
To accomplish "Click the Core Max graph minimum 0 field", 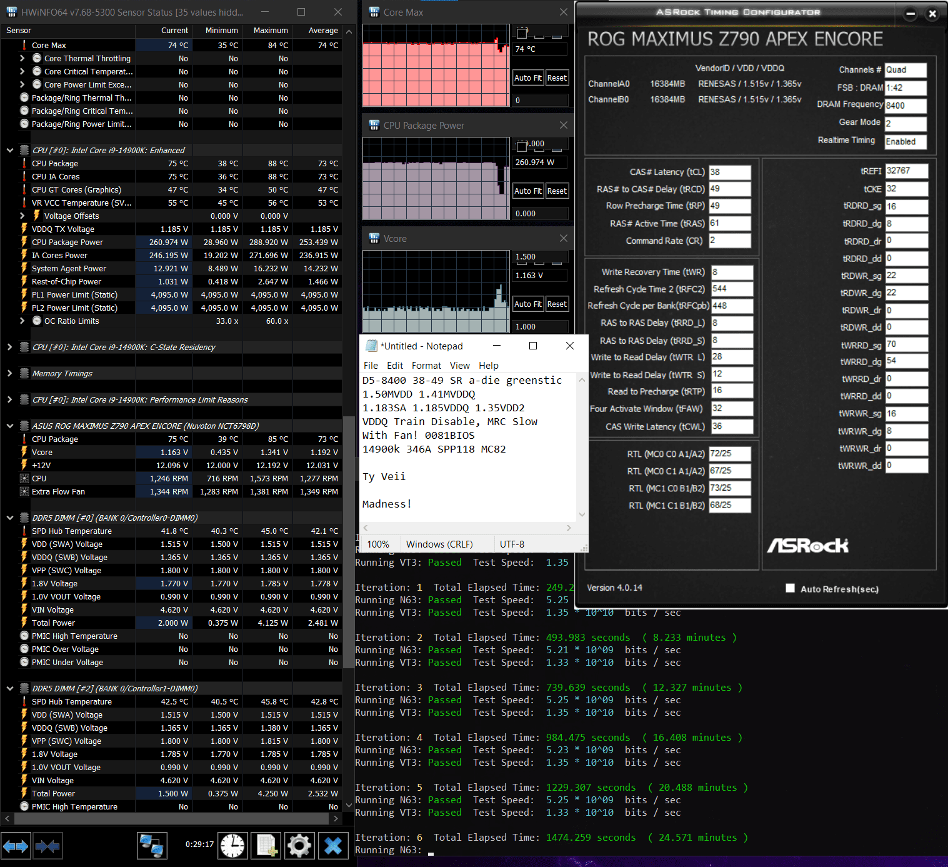I will click(541, 100).
